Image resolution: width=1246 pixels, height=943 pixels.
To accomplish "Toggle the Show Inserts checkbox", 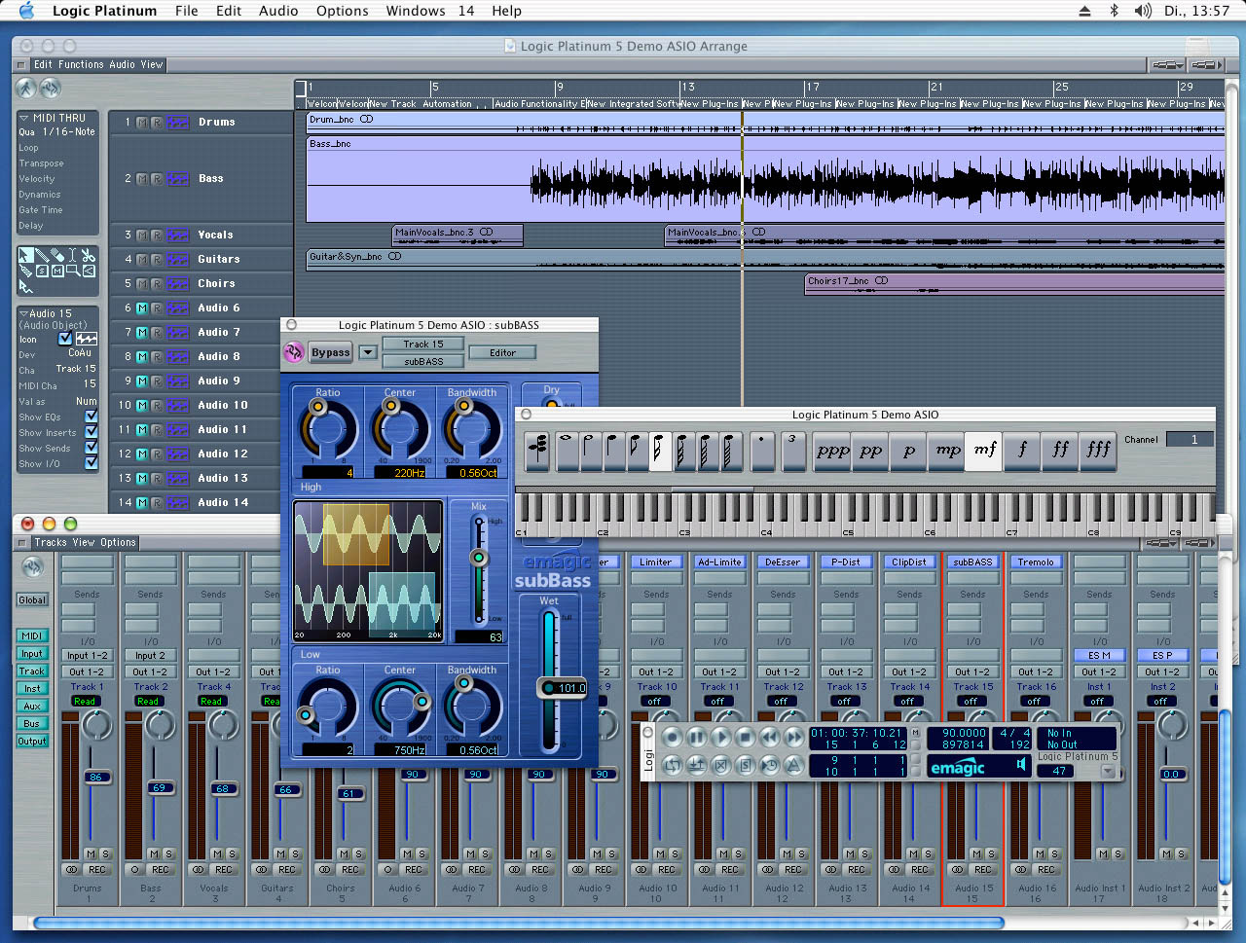I will click(92, 432).
